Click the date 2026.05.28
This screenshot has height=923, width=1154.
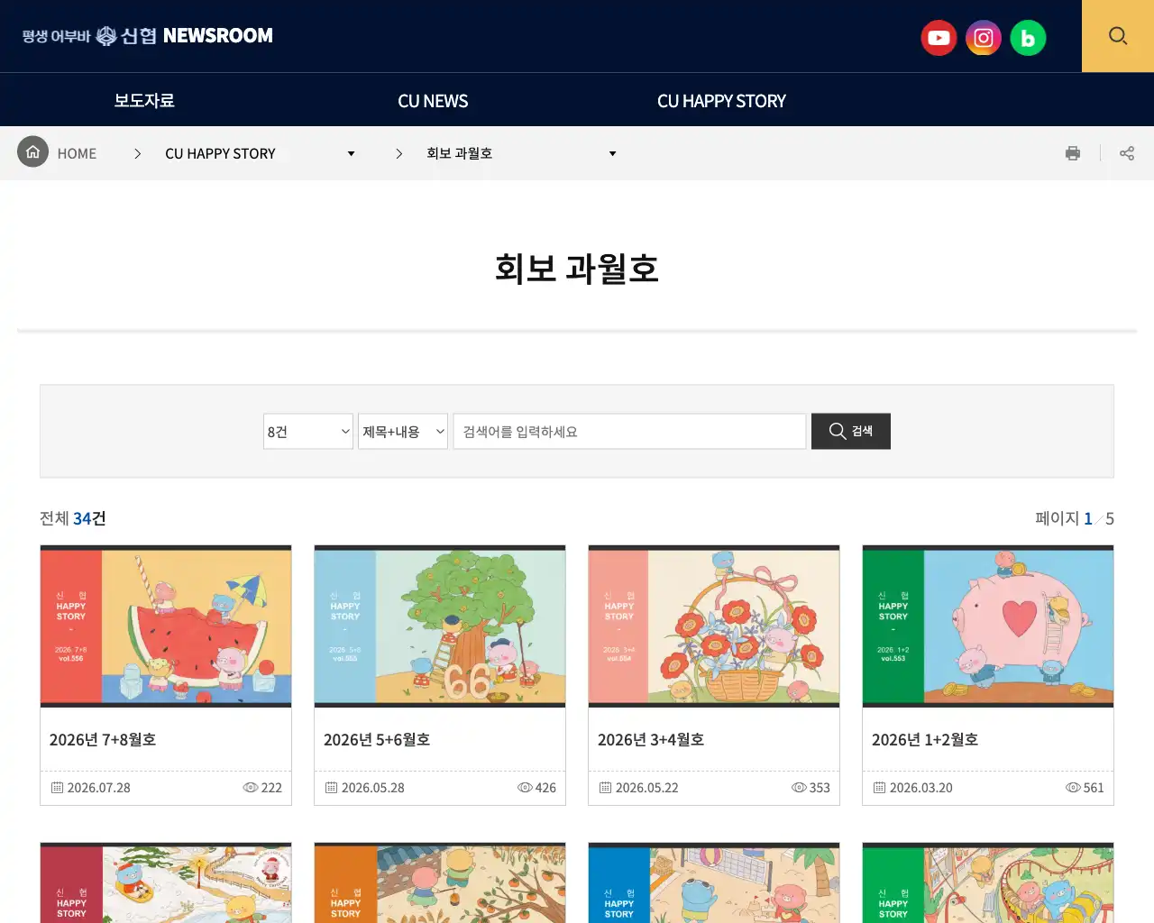372,788
